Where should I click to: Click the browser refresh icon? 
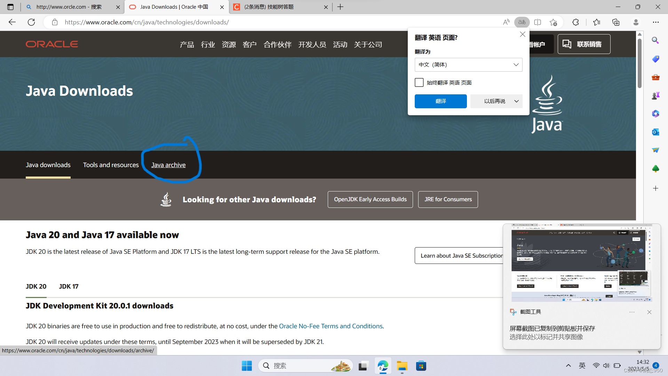[x=31, y=22]
